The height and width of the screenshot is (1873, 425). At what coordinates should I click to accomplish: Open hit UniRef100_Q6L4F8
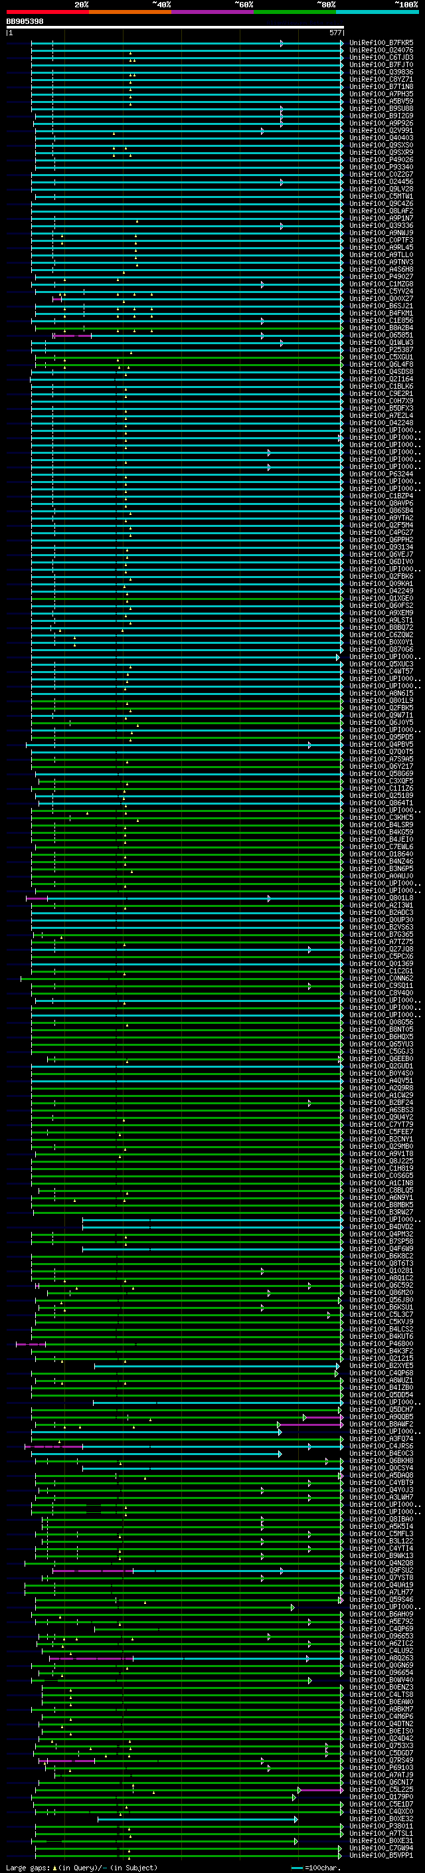(x=381, y=364)
